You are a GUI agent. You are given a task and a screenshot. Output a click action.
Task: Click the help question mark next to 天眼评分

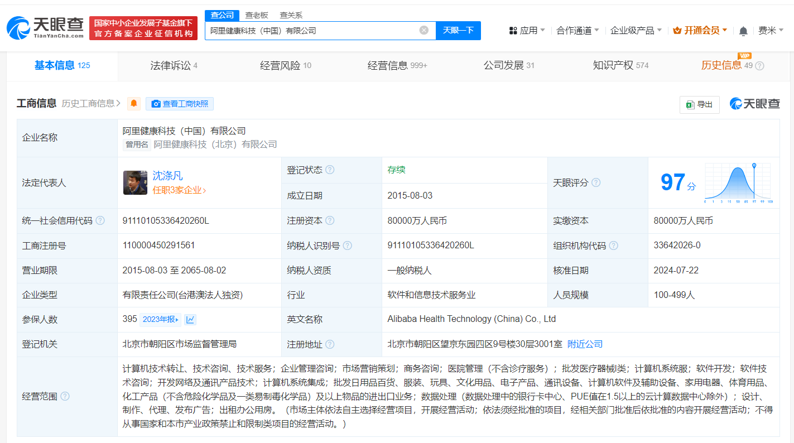point(596,182)
